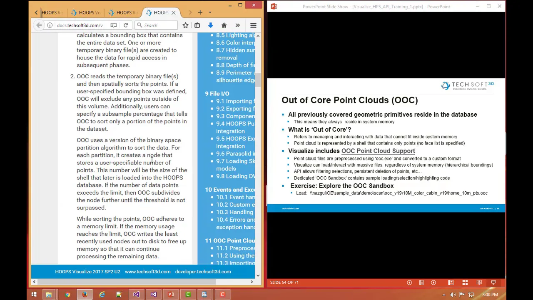533x300 pixels.
Task: Click horizontal scrollbar left arrow
Action: coord(34,282)
